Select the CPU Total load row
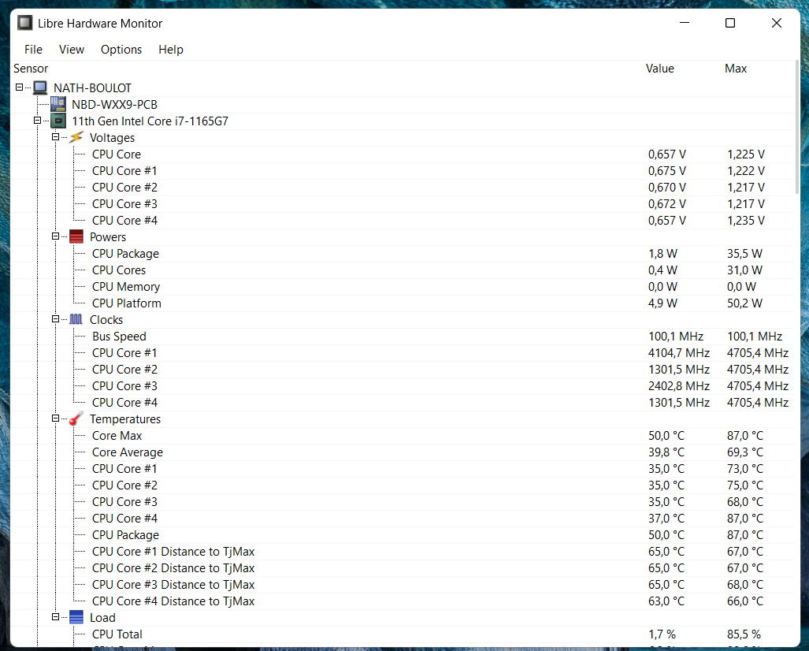This screenshot has height=651, width=809. coord(403,634)
